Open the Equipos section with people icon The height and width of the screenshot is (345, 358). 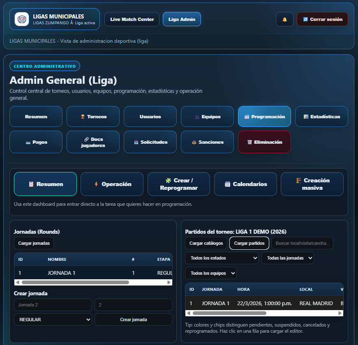[x=208, y=117]
